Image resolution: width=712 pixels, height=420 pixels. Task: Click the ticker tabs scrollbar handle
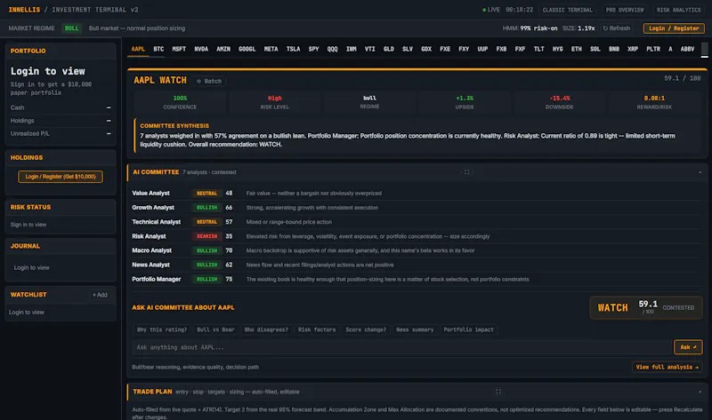coord(704,50)
